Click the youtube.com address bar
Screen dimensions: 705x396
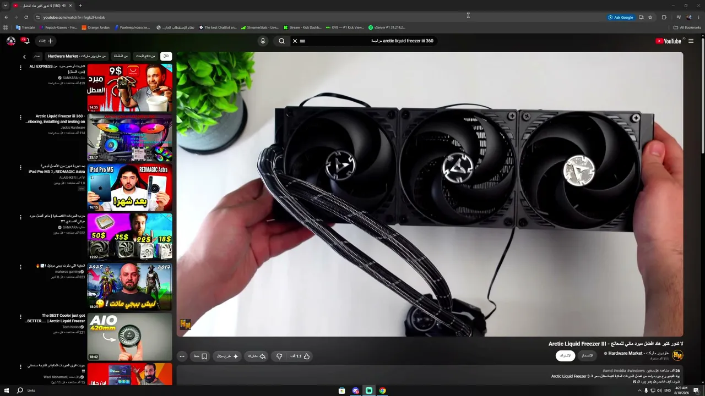(x=319, y=17)
